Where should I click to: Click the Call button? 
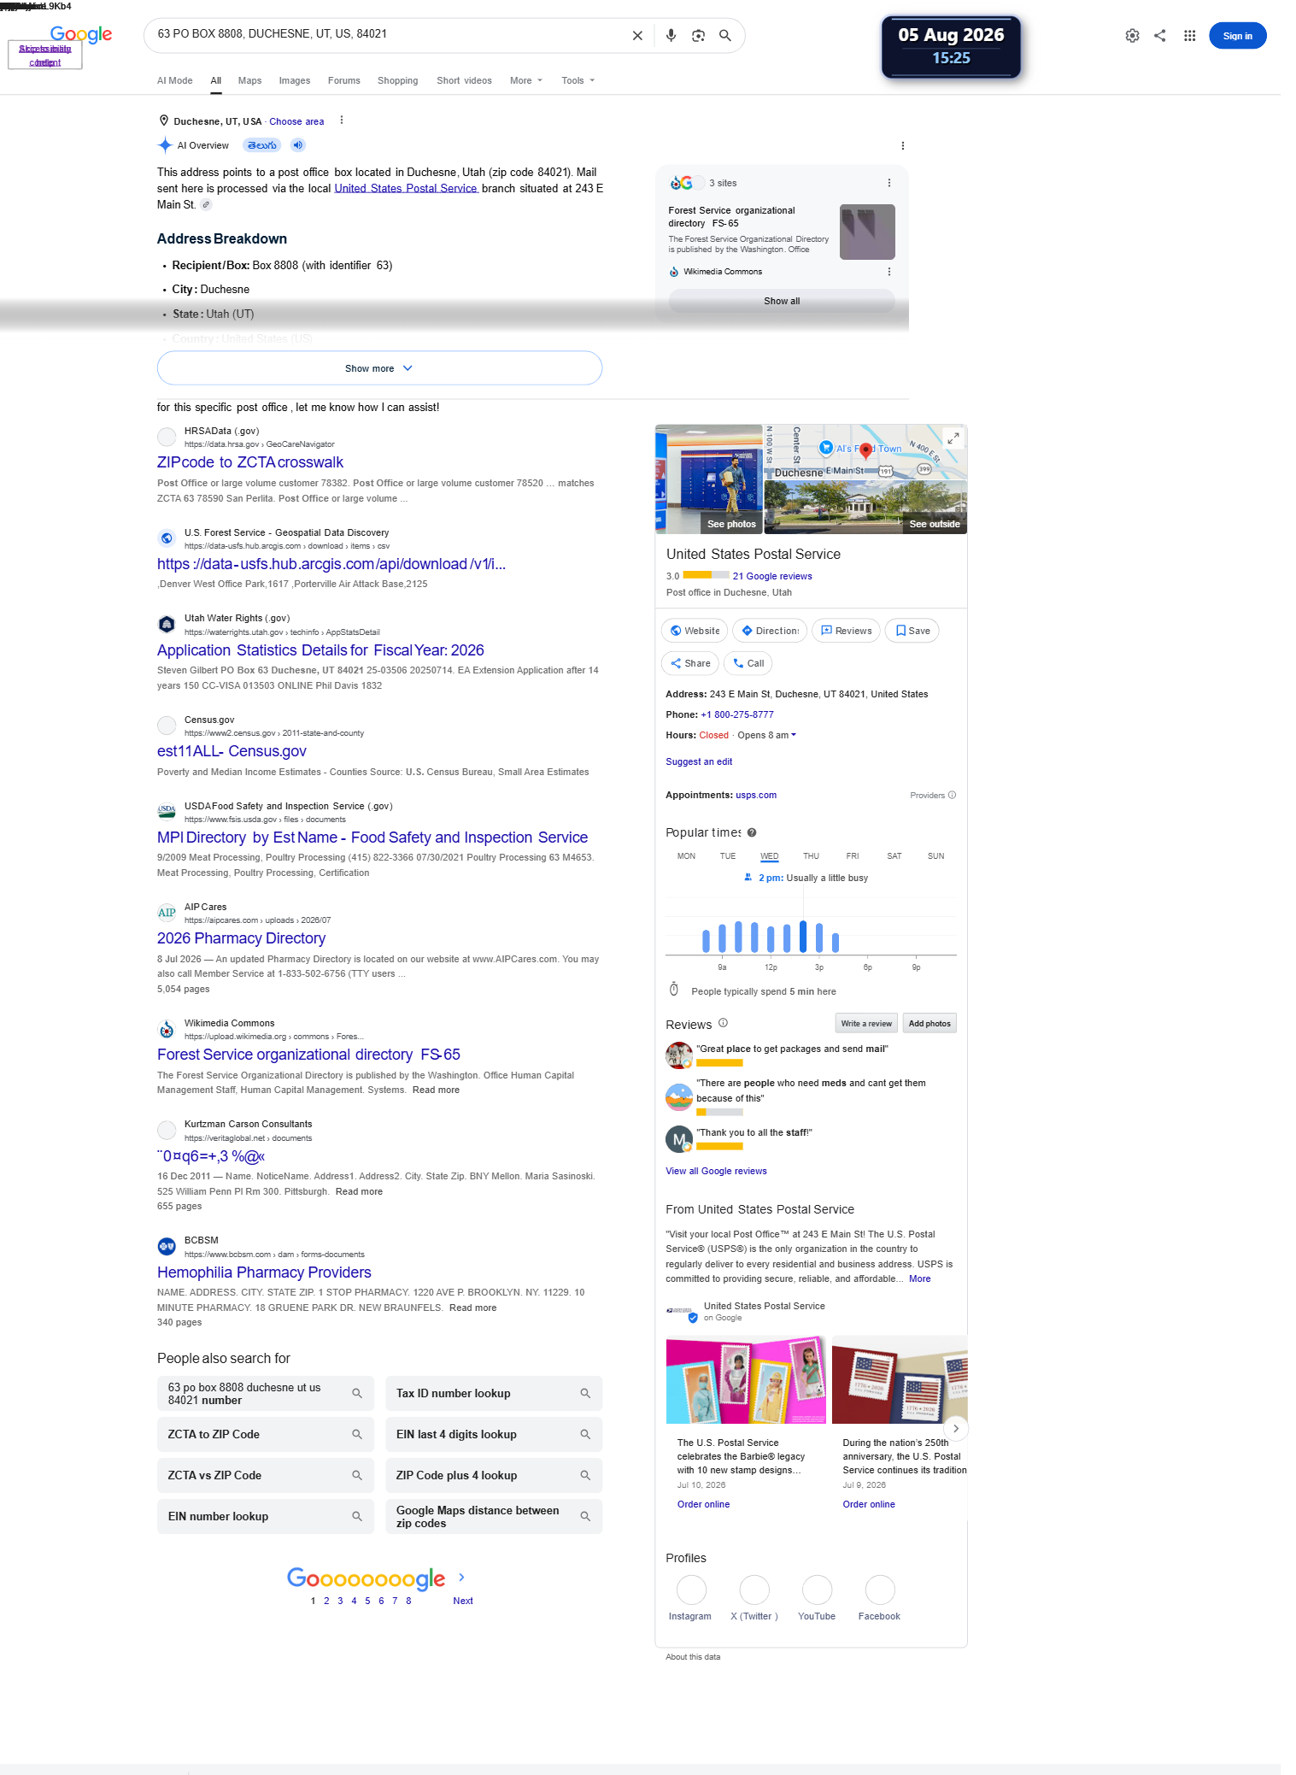(748, 663)
